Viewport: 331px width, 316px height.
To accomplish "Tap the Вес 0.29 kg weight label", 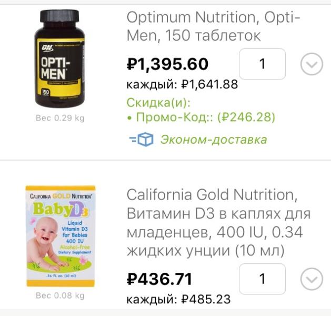I will click(x=60, y=118).
